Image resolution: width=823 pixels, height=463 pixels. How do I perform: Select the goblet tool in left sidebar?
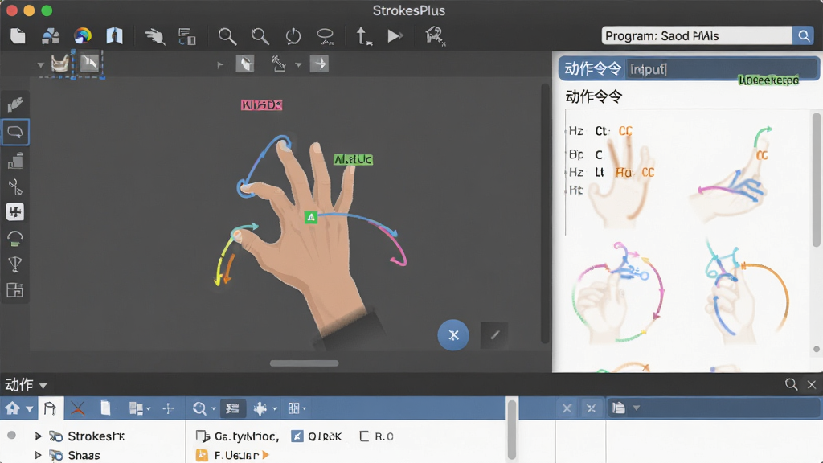pyautogui.click(x=15, y=264)
